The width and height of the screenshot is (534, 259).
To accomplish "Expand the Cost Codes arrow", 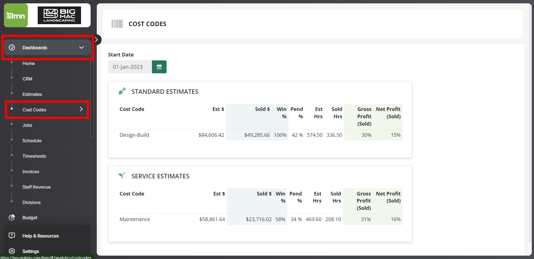I will [x=81, y=109].
